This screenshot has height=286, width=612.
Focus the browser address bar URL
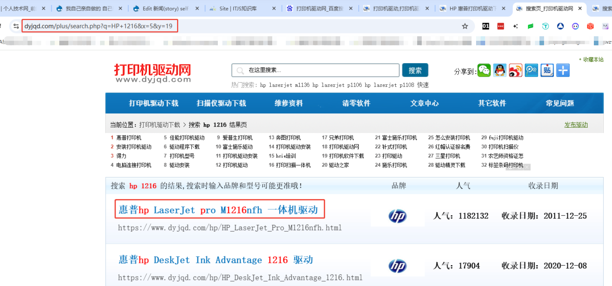pos(99,26)
